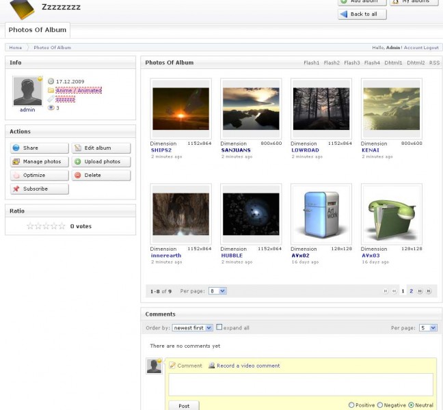443x410 pixels.
Task: Click the eye views icon
Action: [x=51, y=107]
